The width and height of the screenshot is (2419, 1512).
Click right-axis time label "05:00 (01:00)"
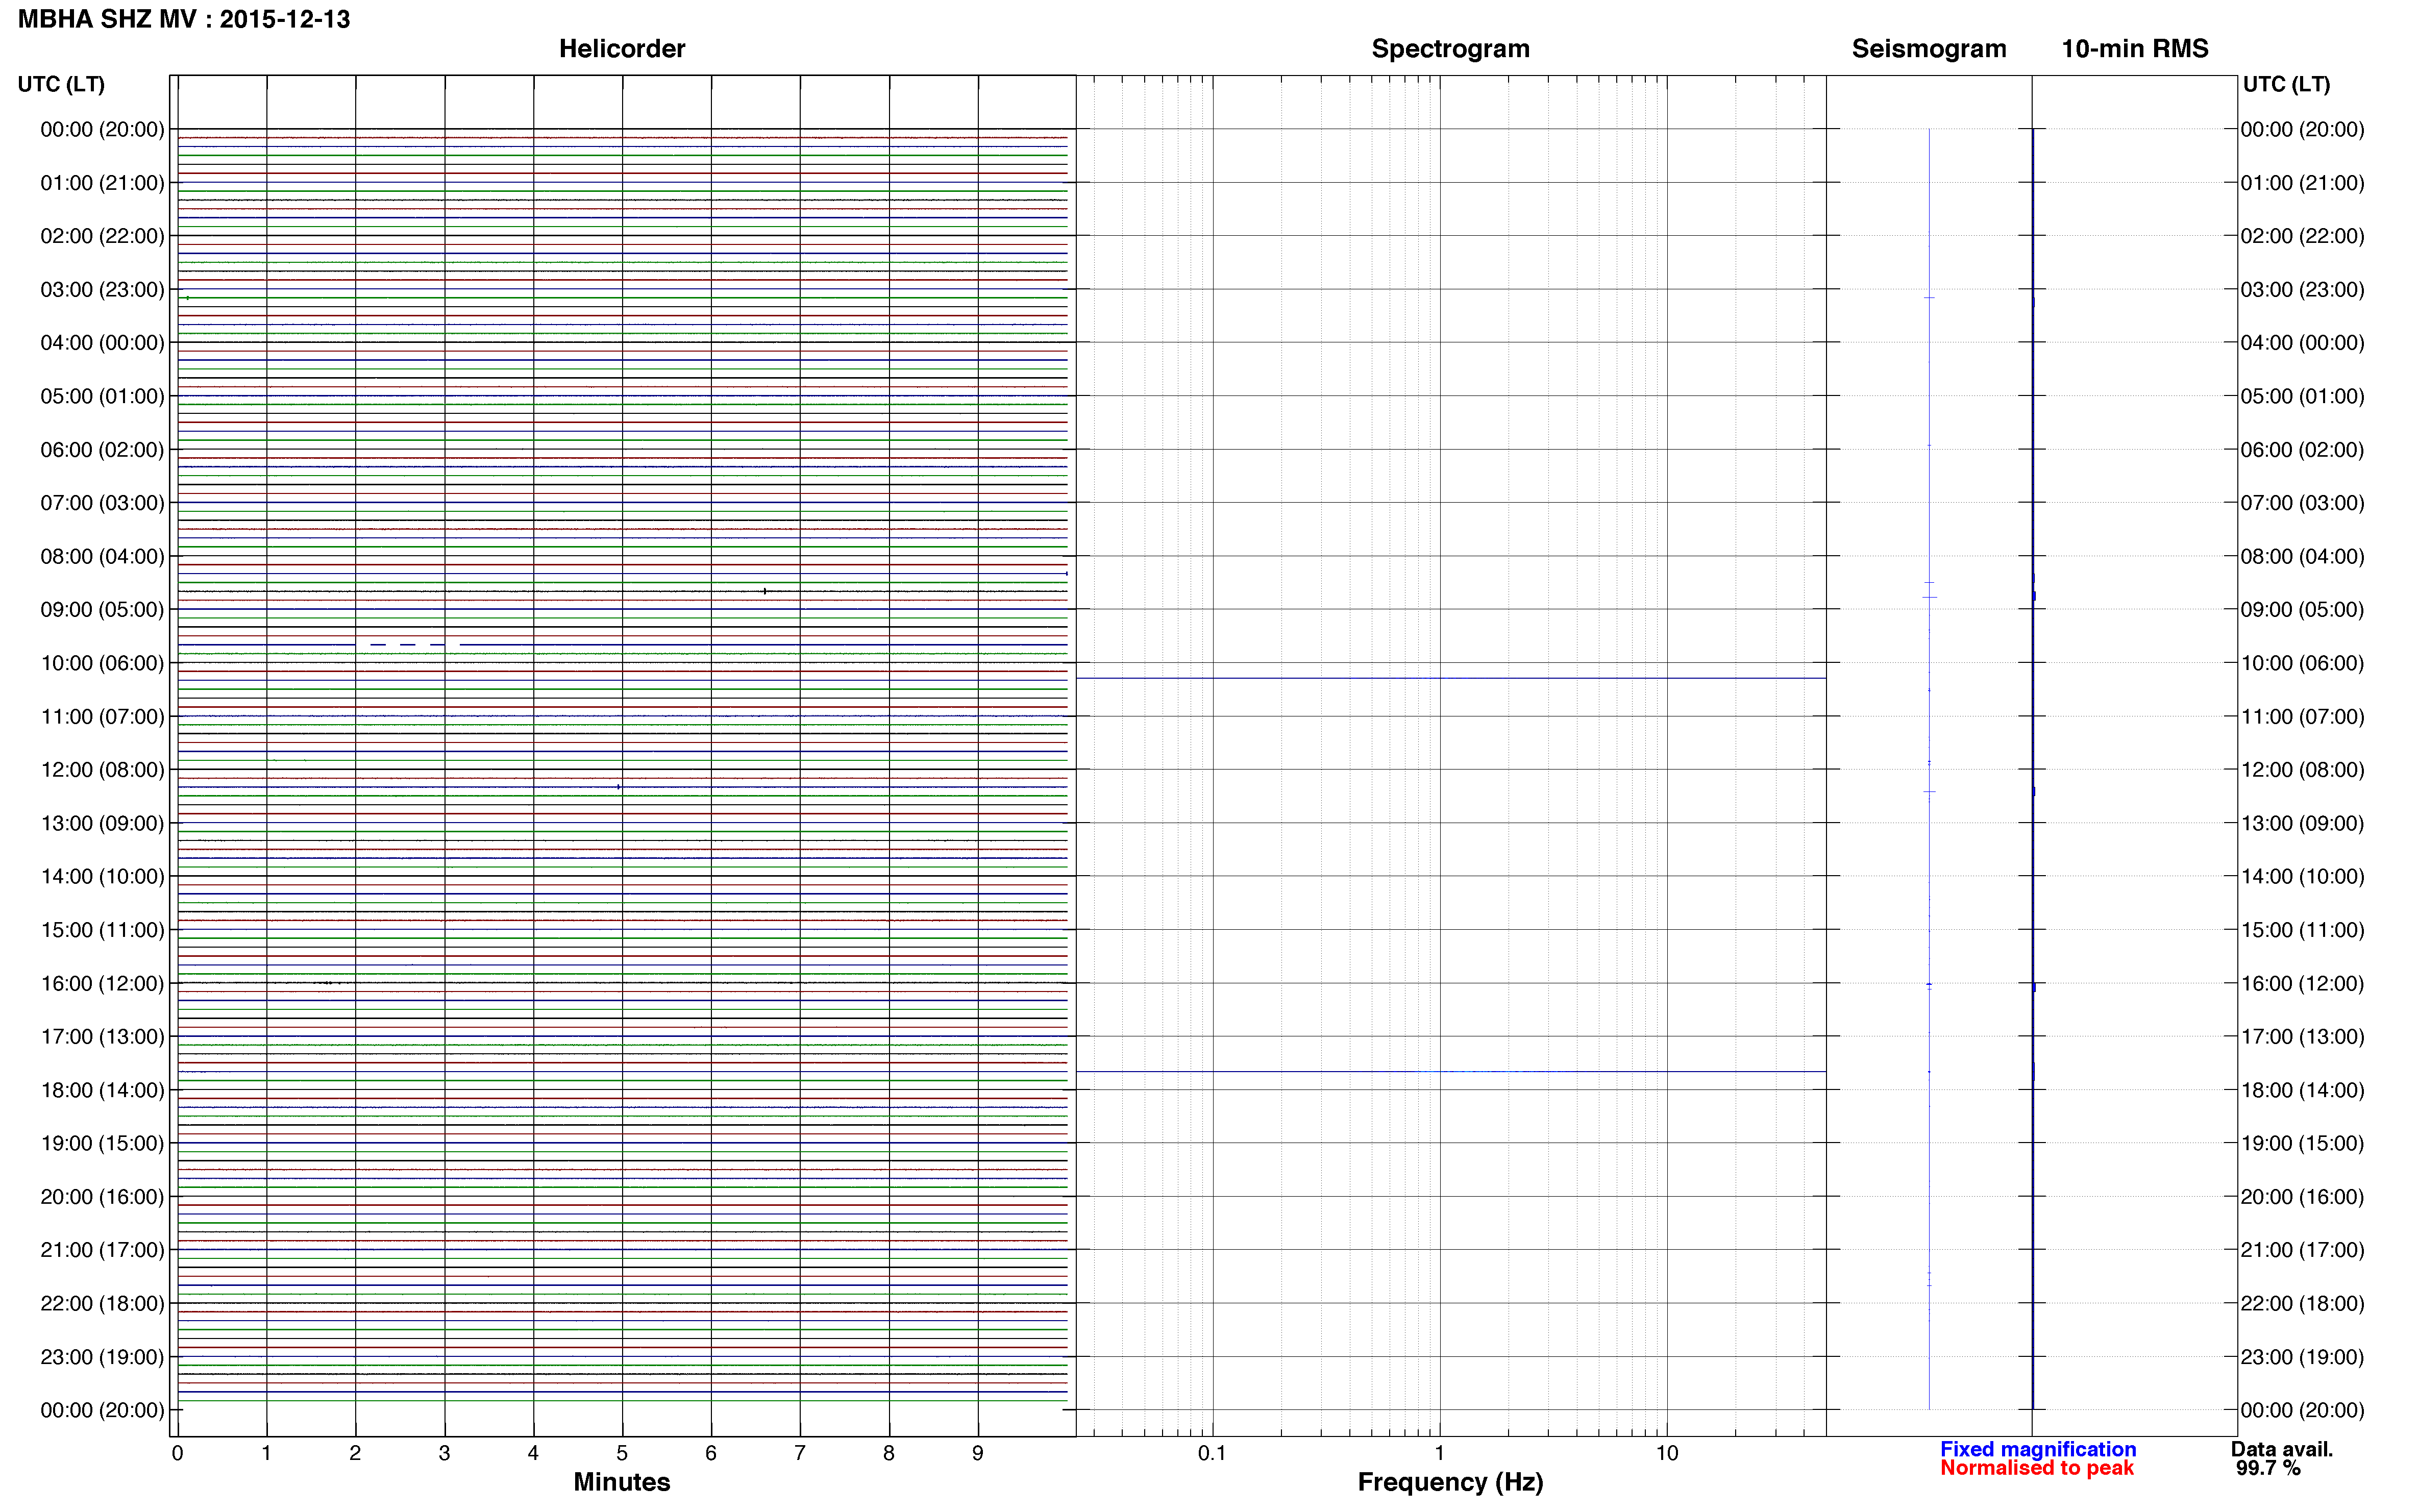[x=2302, y=396]
